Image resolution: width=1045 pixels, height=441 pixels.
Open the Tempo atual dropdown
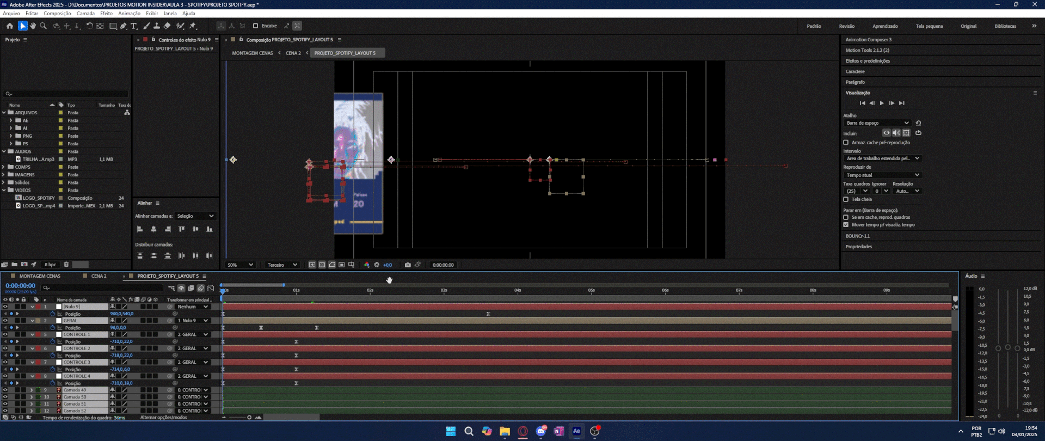tap(882, 175)
